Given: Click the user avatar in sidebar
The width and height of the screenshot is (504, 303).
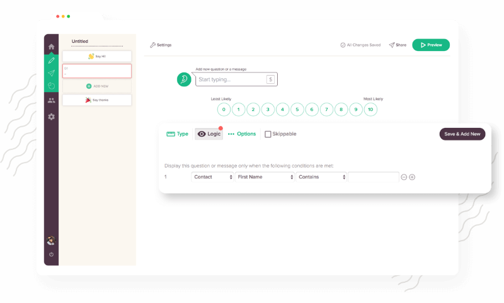Looking at the screenshot, I should 51,240.
